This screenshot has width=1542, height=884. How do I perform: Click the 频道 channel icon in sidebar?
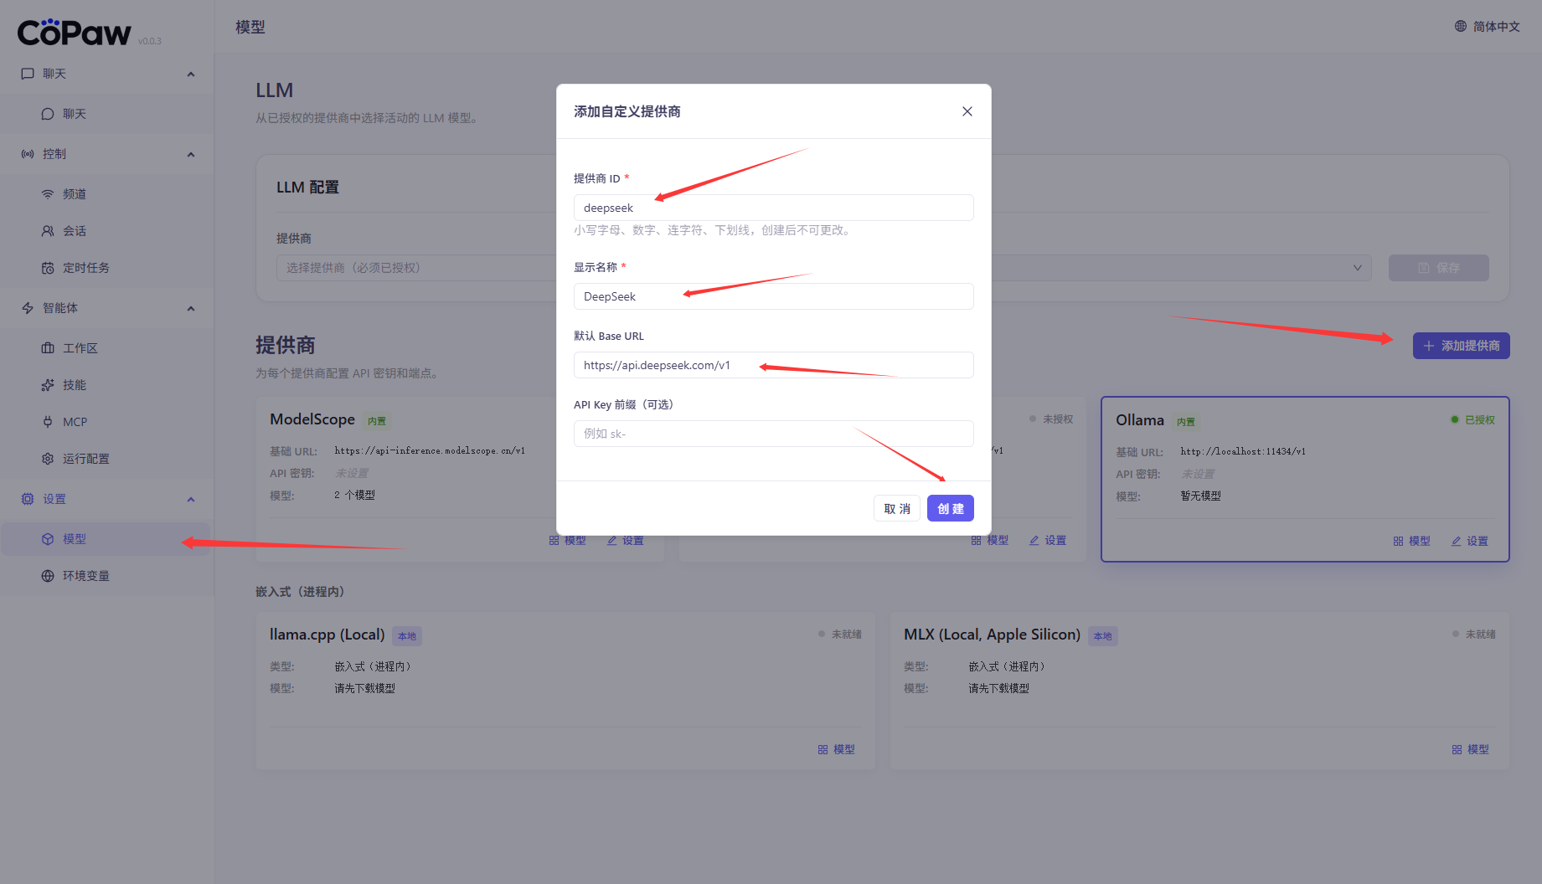(48, 194)
